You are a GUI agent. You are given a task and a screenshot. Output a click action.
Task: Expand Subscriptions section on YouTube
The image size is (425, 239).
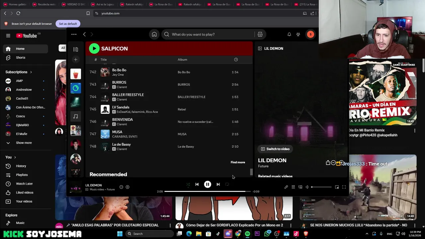19,72
